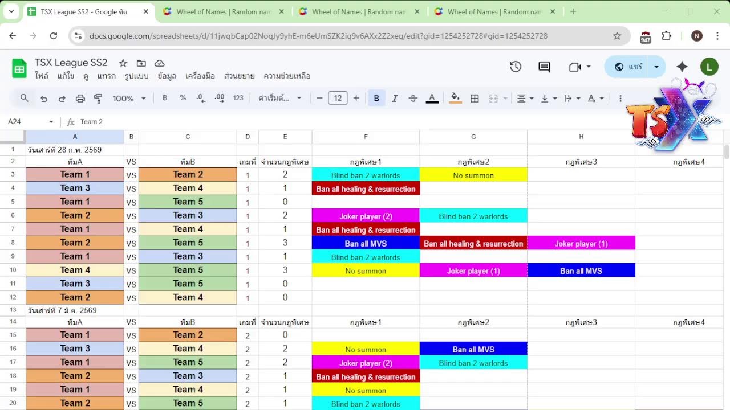Select blue Ban all MVS cell row 8
This screenshot has height=410, width=730.
coord(366,244)
